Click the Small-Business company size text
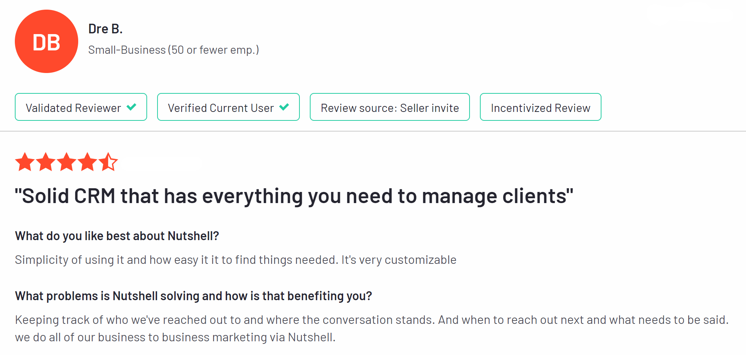The width and height of the screenshot is (746, 355). 173,50
